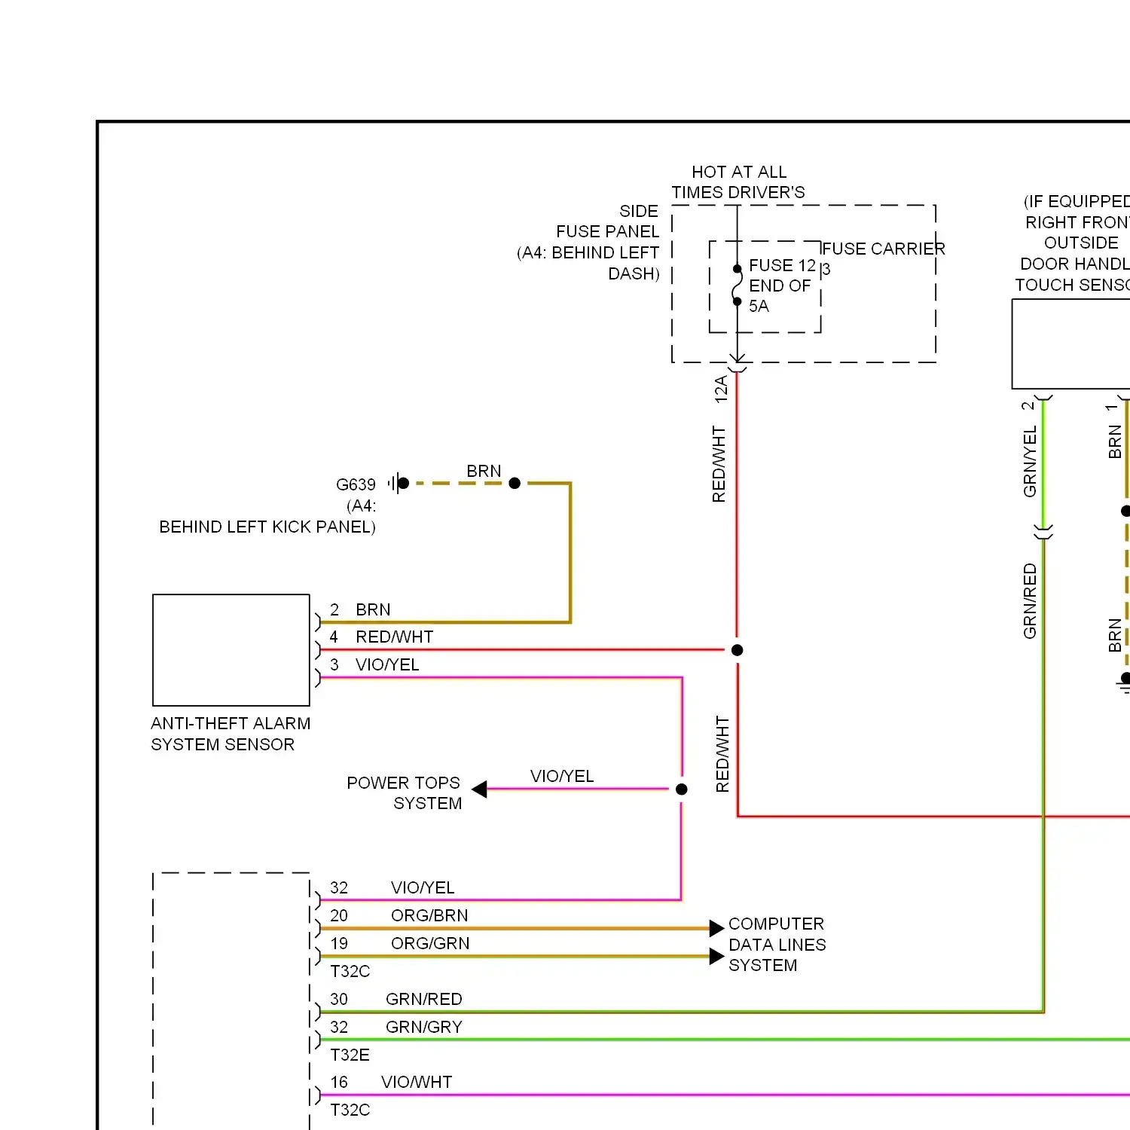Click the "ORG/GRN" wire label
1130x1130 pixels.
tap(430, 943)
